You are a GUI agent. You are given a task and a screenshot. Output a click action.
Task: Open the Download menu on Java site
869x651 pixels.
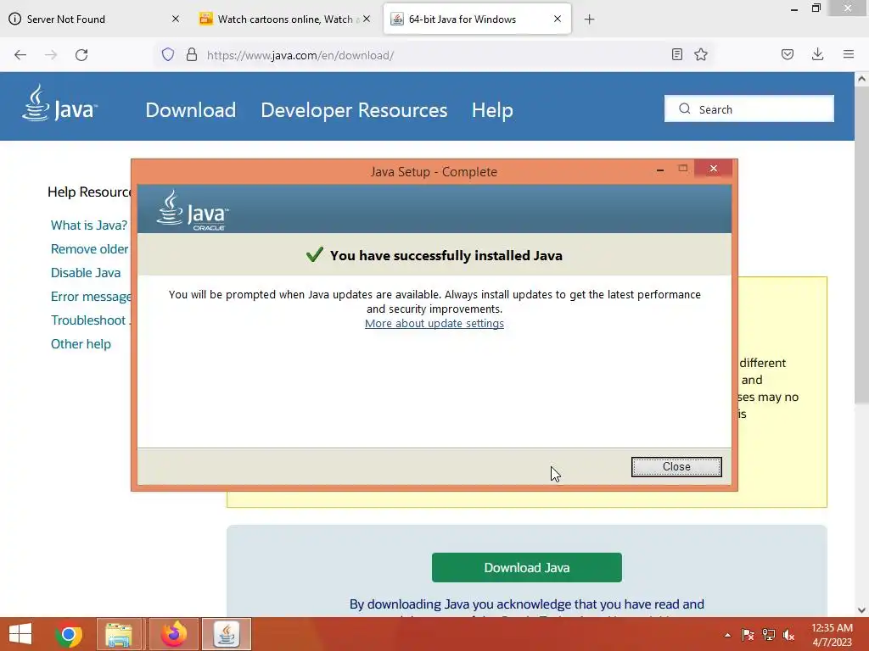[191, 109]
